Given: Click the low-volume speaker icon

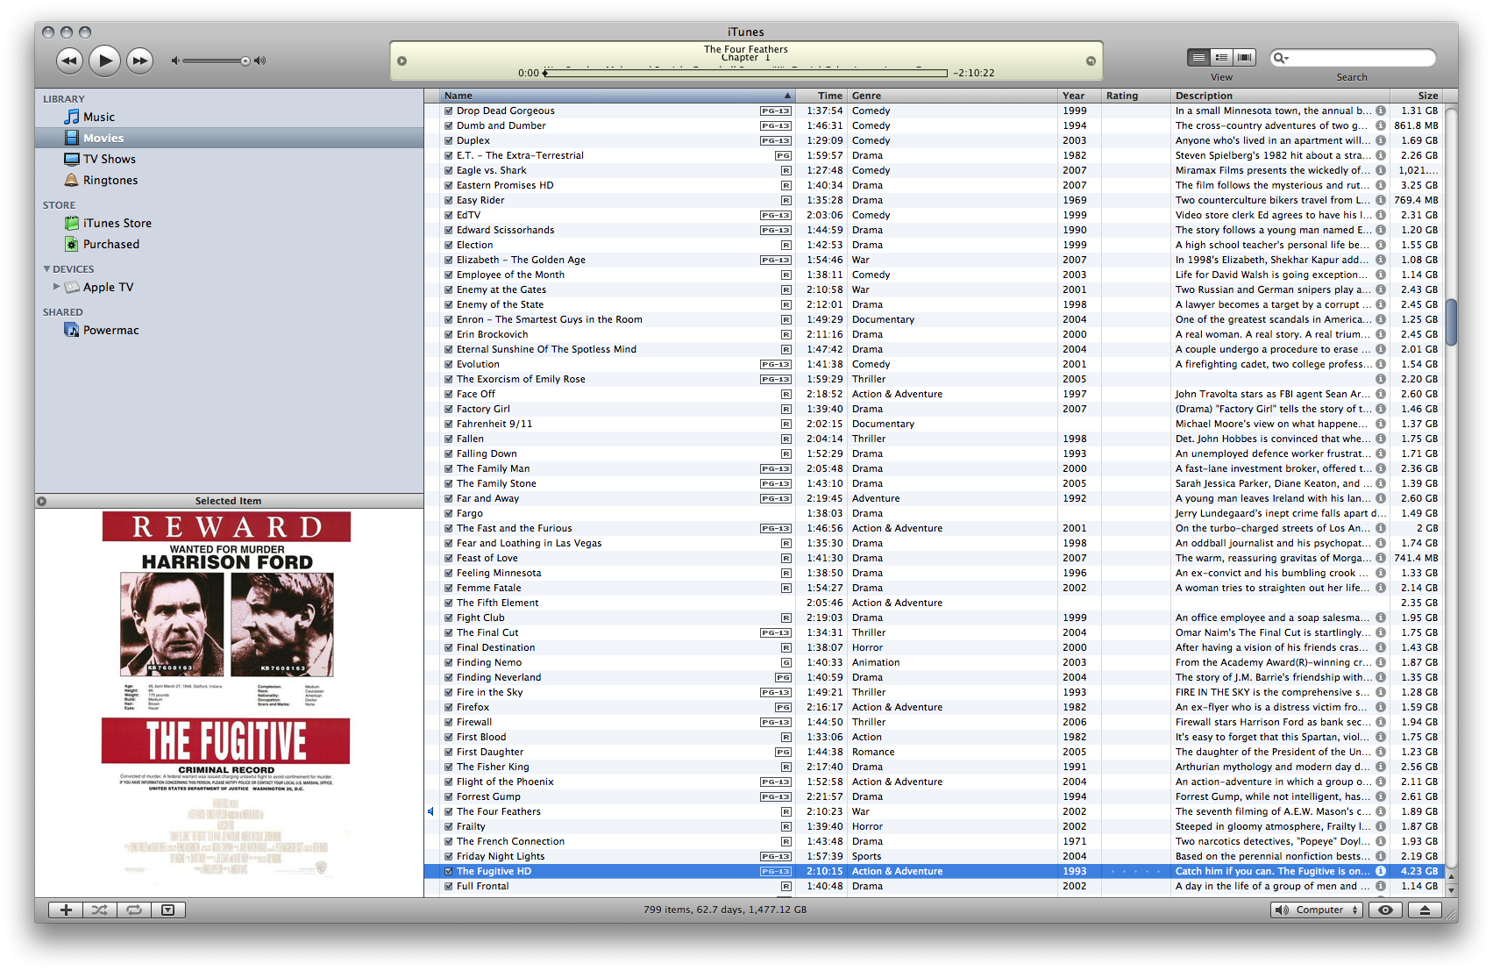Looking at the screenshot, I should [175, 61].
